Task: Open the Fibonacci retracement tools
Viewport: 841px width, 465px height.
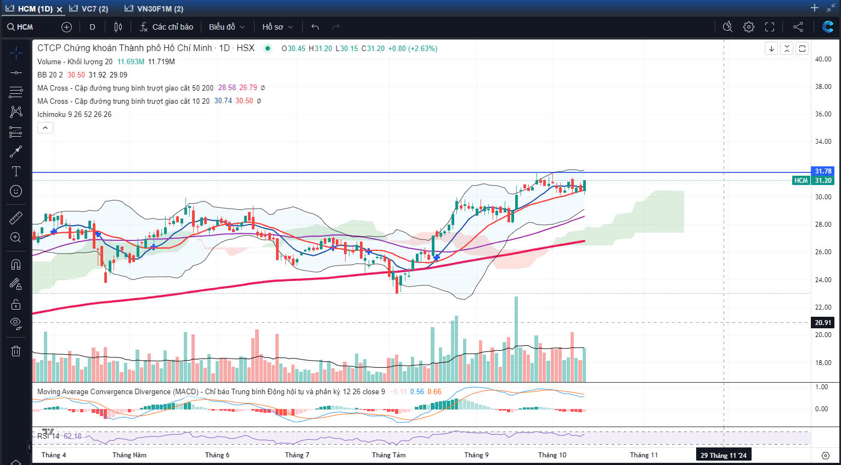Action: tap(16, 92)
